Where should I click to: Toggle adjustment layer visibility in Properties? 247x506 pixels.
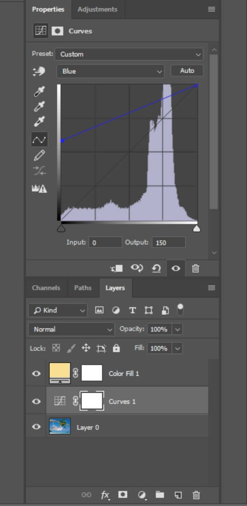[176, 269]
